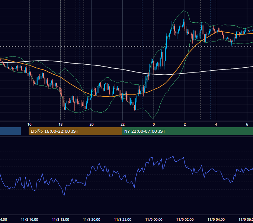Click the 11/8 18:00 time label
Image resolution: width=253 pixels, height=223 pixels.
(61, 219)
